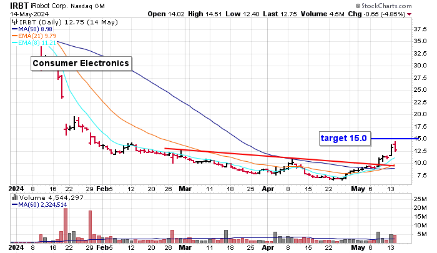Click the Low 12.40 value

[242, 14]
